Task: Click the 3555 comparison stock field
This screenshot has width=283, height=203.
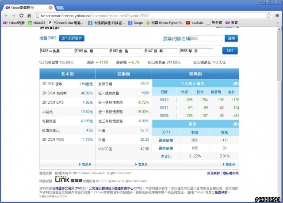Action: pyautogui.click(x=196, y=51)
